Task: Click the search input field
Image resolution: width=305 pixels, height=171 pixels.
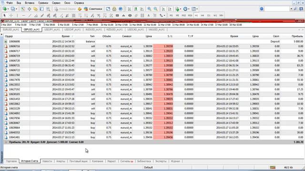Action: point(277,9)
